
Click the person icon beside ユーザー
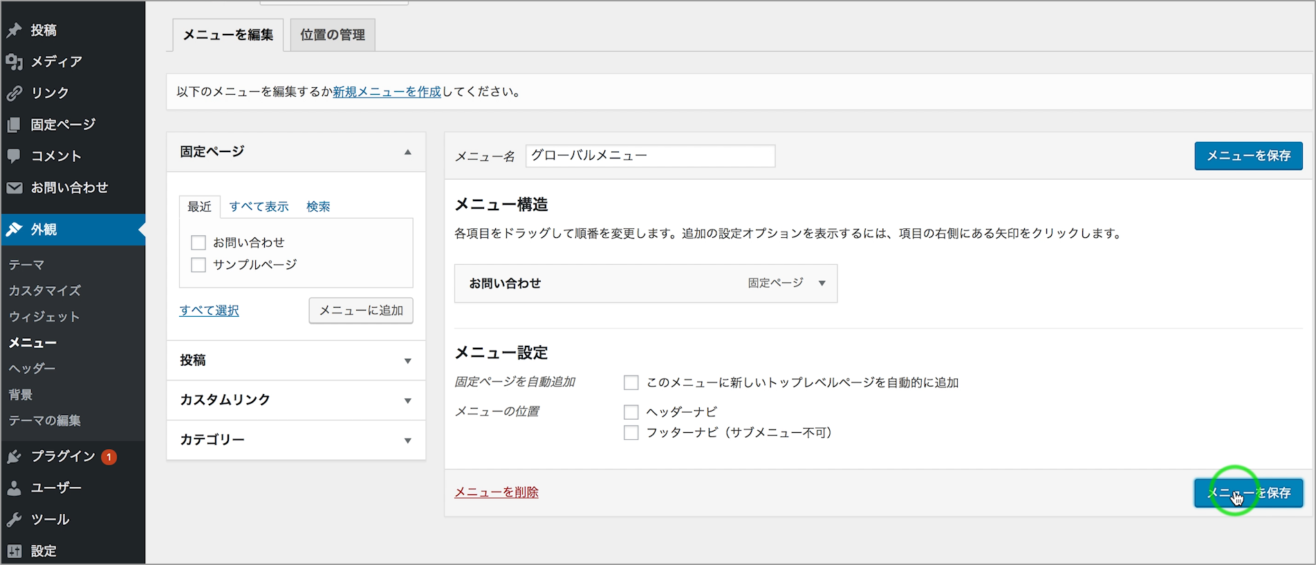tap(15, 488)
